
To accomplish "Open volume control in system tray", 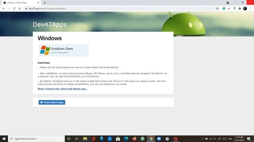I will (214, 138).
